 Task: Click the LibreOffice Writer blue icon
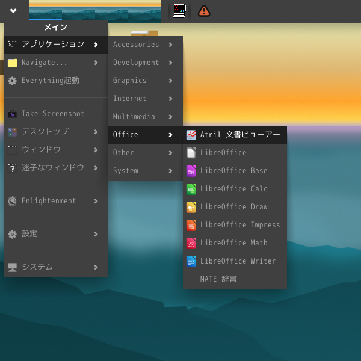(191, 261)
